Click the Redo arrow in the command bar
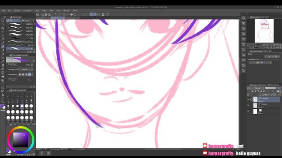This screenshot has width=282, height=158. [x=59, y=14]
